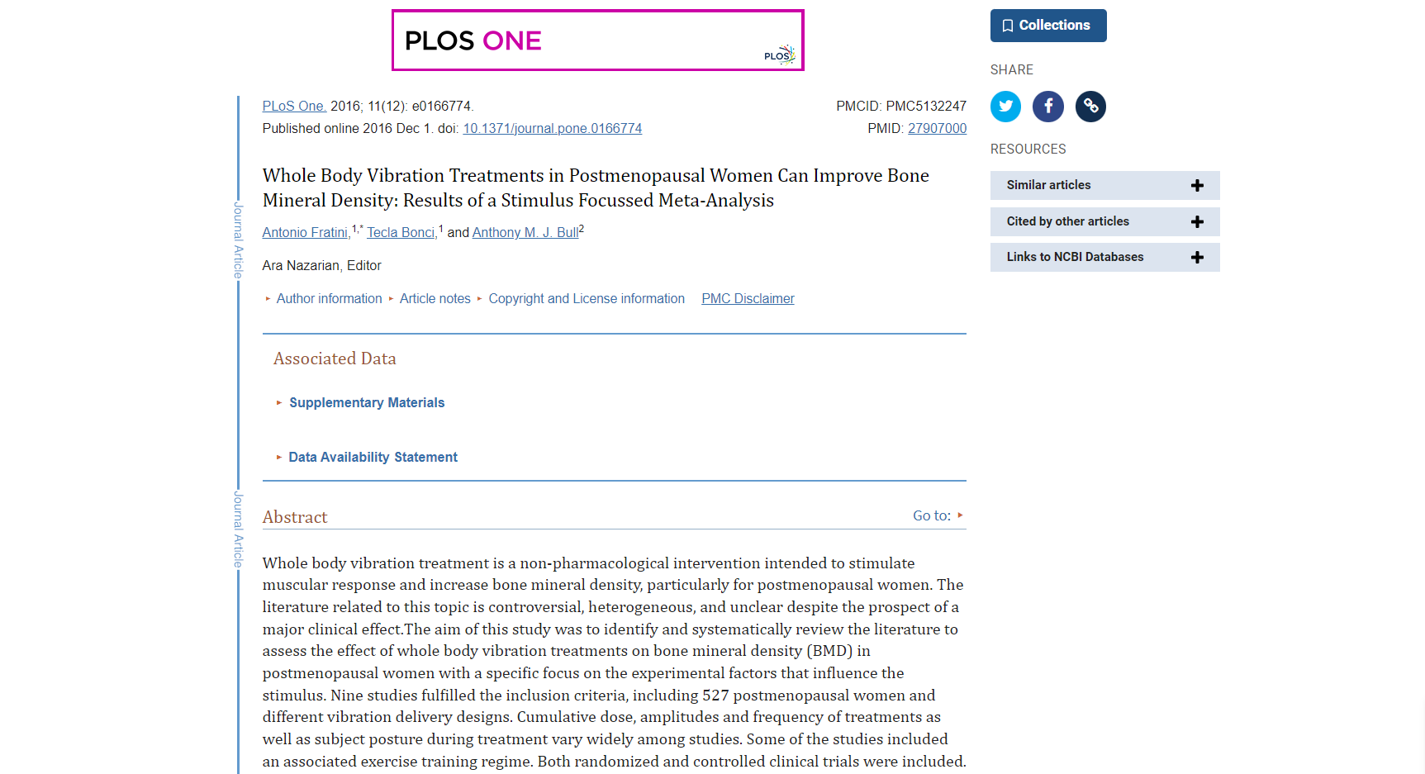1425x774 pixels.
Task: Expand Links to NCBI Databases plus icon
Action: point(1197,258)
